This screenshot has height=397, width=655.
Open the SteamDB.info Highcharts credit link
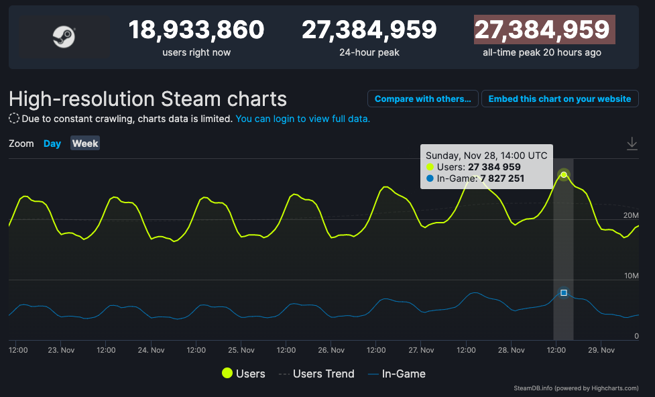pyautogui.click(x=576, y=388)
